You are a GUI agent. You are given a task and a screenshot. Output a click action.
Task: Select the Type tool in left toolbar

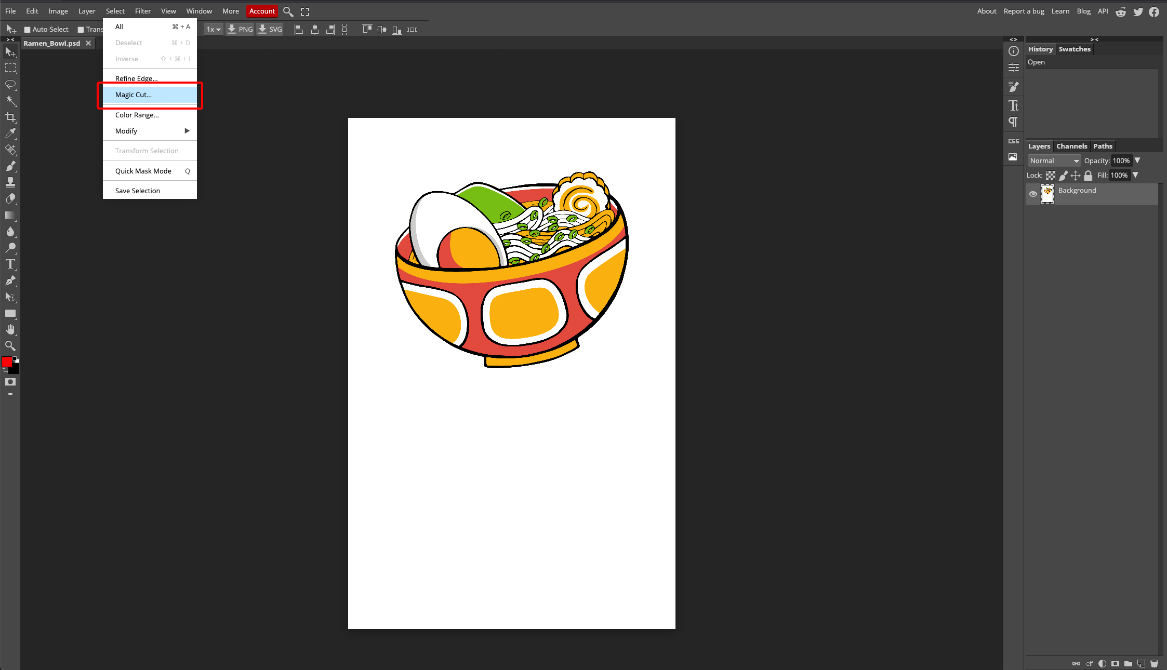[x=10, y=264]
